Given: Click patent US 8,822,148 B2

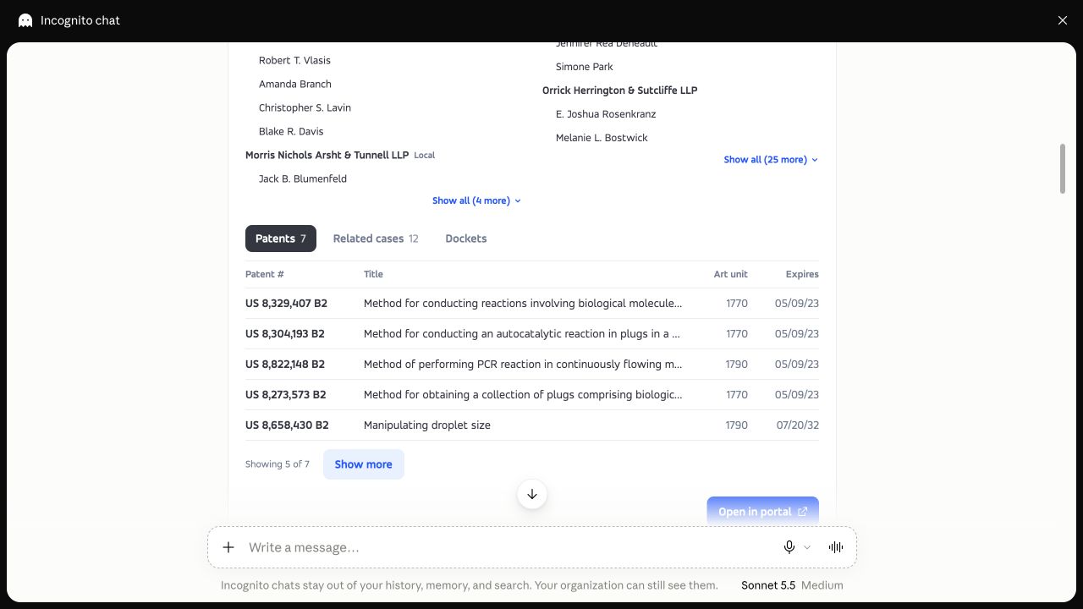Looking at the screenshot, I should point(285,364).
